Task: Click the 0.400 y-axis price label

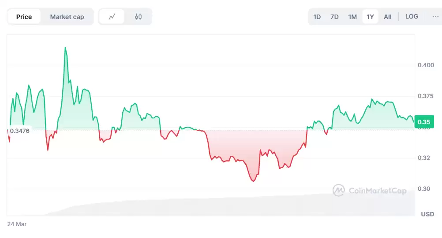Action: 426,65
